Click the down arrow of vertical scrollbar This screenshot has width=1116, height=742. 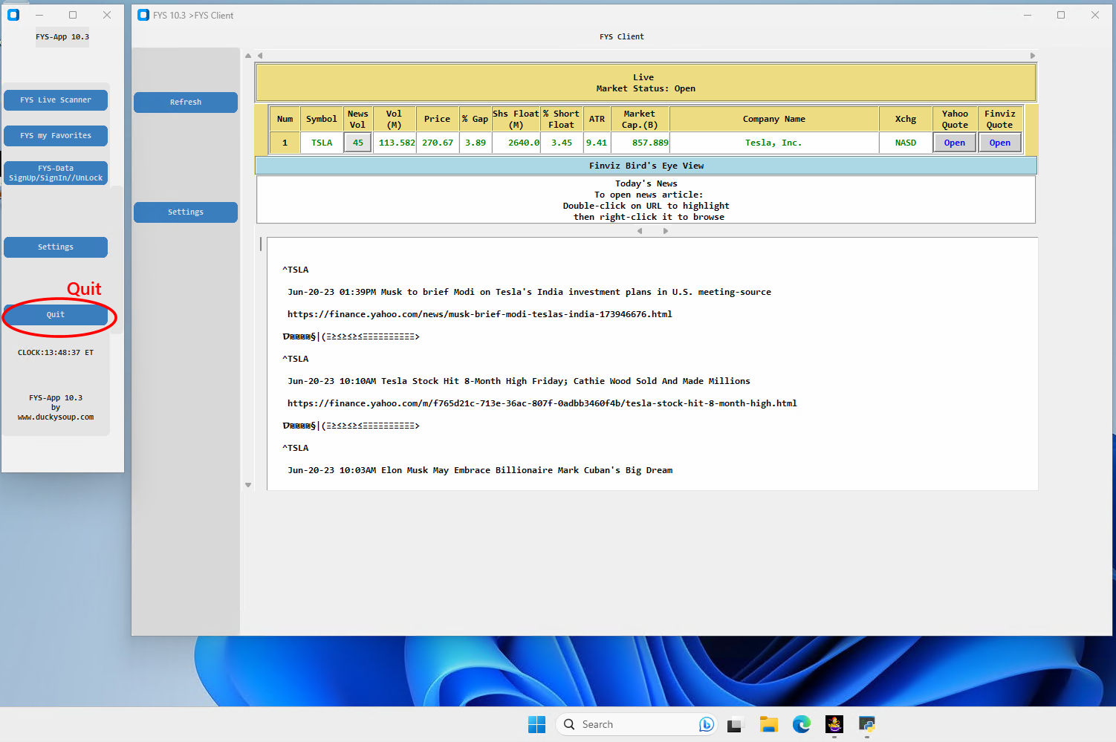248,485
